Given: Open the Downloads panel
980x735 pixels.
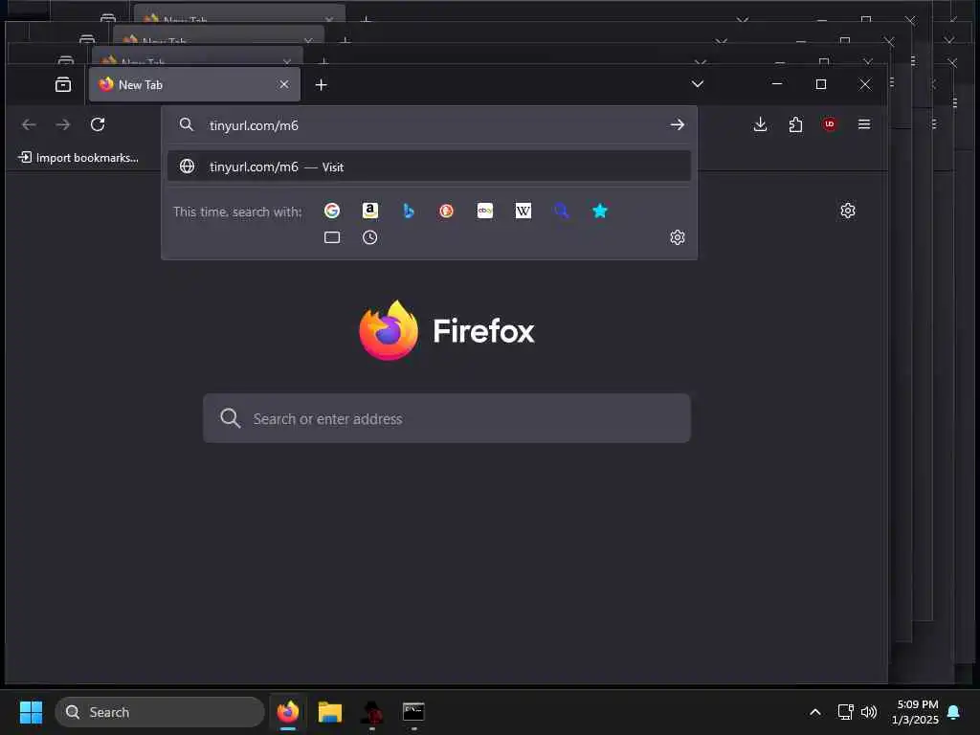Looking at the screenshot, I should point(760,124).
